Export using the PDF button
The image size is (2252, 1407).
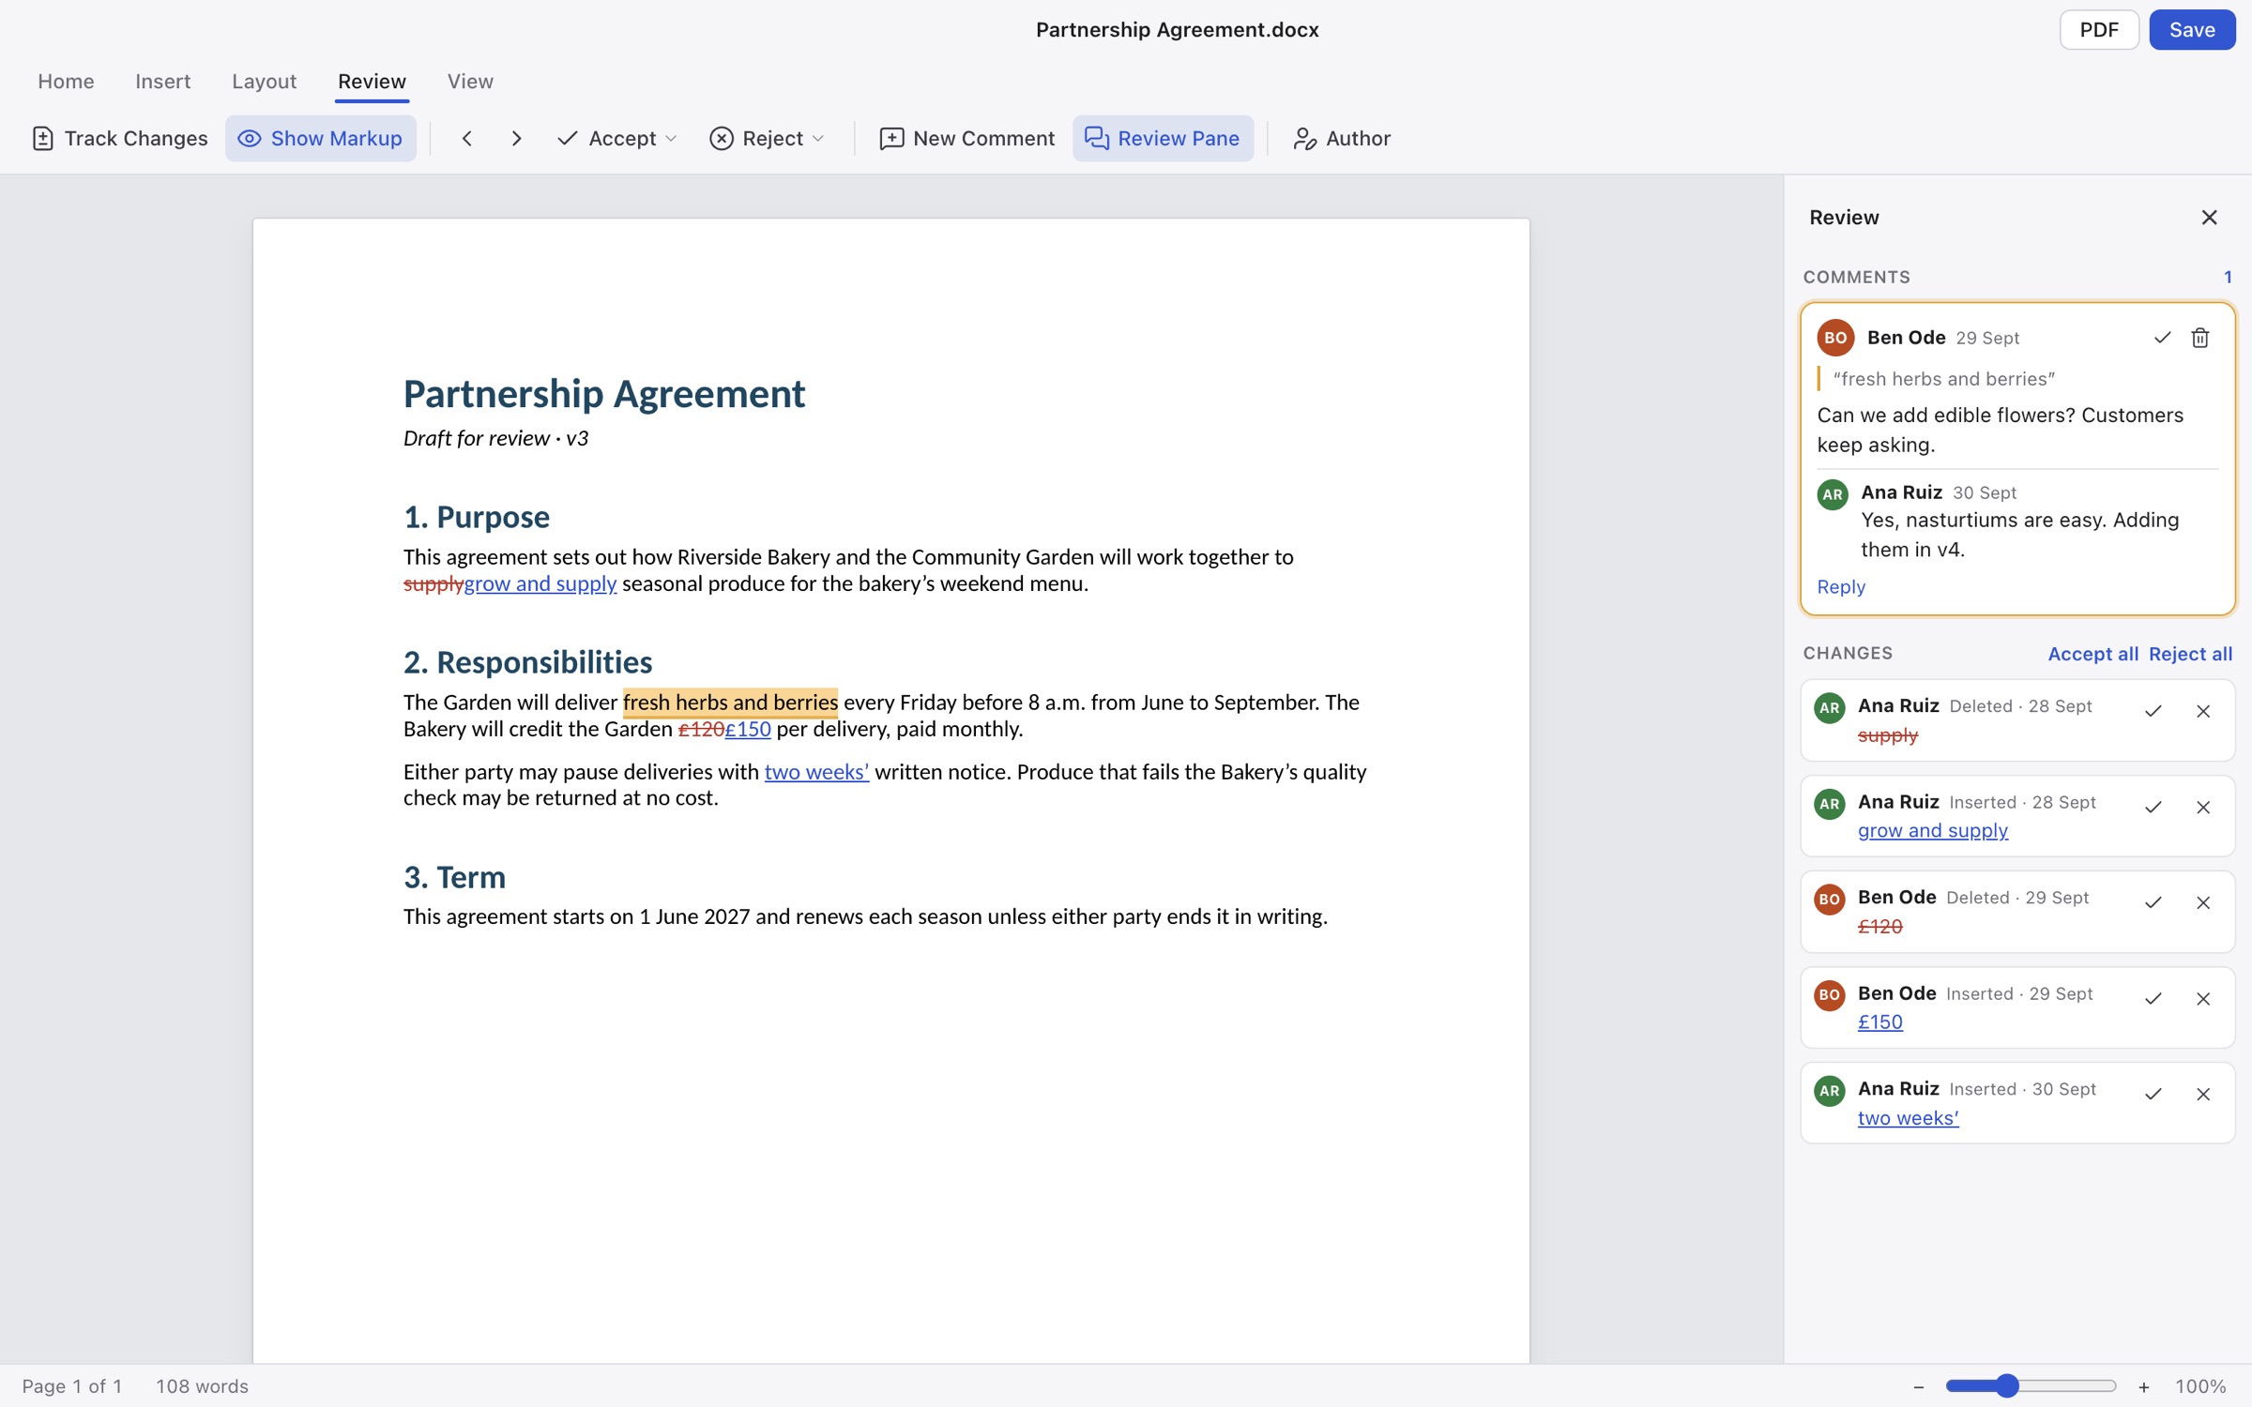(2098, 30)
